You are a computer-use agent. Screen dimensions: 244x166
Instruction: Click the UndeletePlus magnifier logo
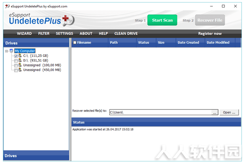coord(68,21)
